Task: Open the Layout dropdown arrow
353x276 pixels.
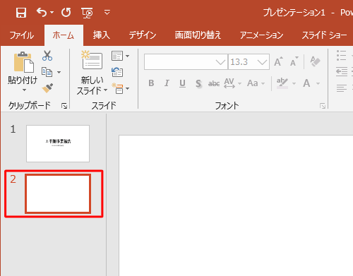Action: click(x=127, y=56)
